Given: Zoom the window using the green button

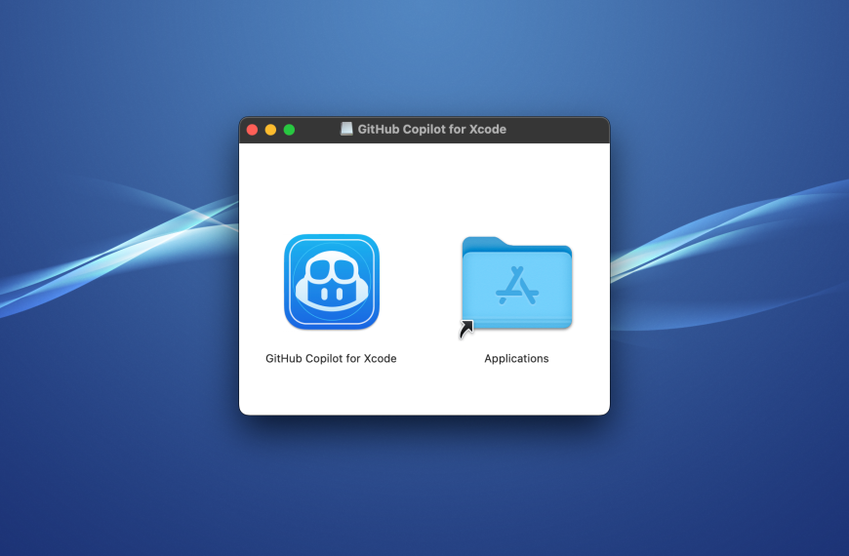Looking at the screenshot, I should [289, 130].
